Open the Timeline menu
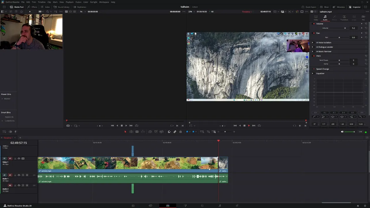The height and width of the screenshot is (208, 370). [42, 2]
